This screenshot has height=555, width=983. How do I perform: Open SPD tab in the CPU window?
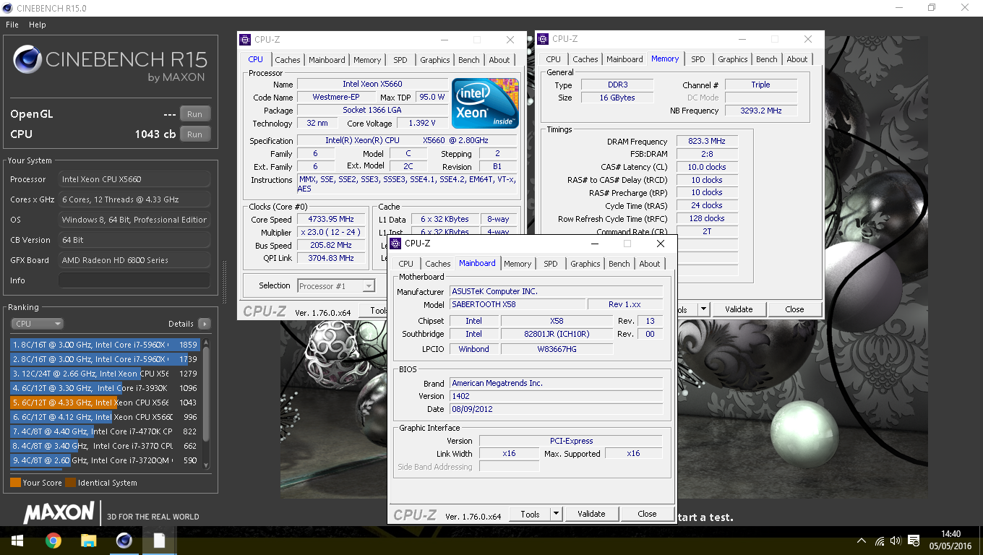tap(400, 60)
